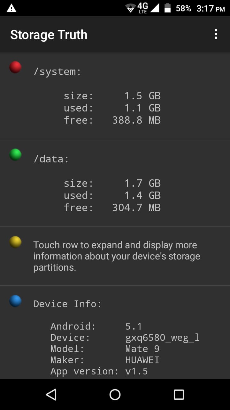Tap the Android home circle button
This screenshot has height=410, width=230.
[115, 395]
